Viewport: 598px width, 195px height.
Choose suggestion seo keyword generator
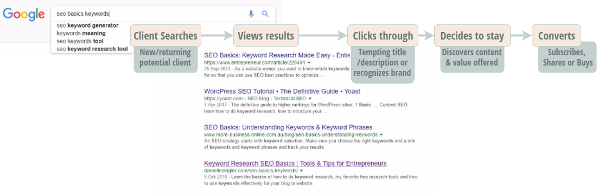(87, 25)
